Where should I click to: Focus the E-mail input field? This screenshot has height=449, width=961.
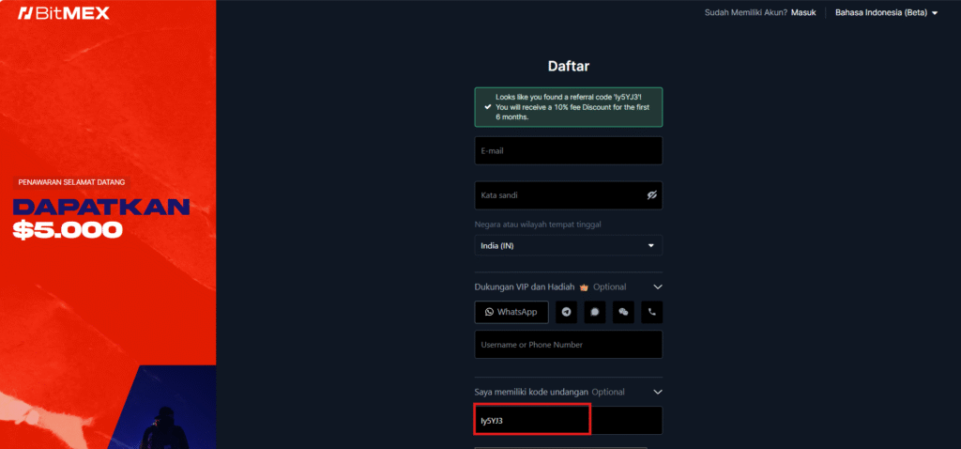[x=568, y=150]
